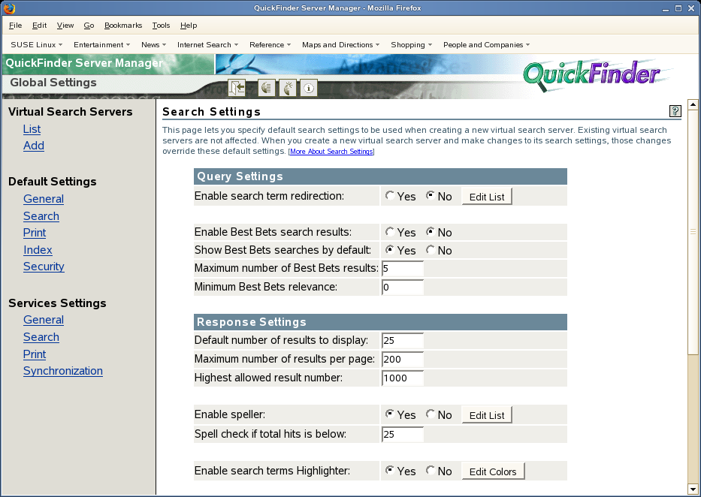This screenshot has height=497, width=701.
Task: Select Yes for Enable search term redirection
Action: click(390, 196)
